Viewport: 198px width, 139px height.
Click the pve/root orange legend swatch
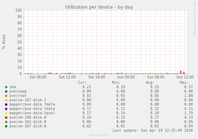[6, 96]
